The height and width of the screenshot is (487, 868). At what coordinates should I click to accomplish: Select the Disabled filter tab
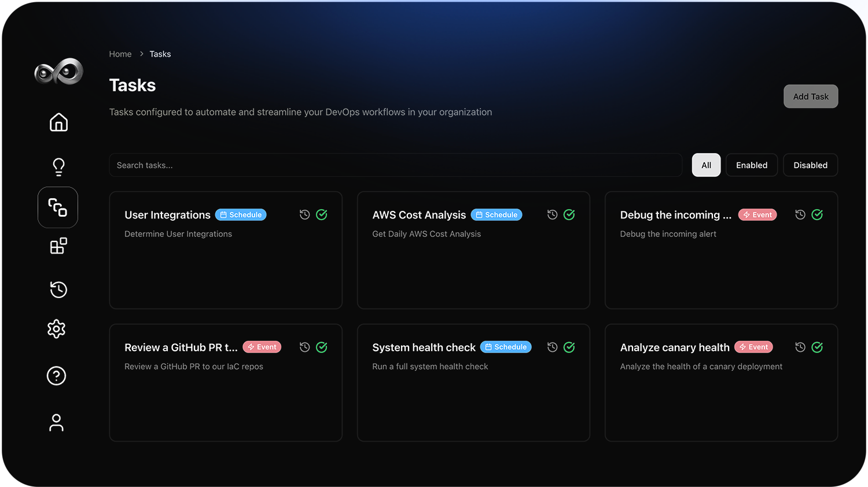click(x=811, y=165)
